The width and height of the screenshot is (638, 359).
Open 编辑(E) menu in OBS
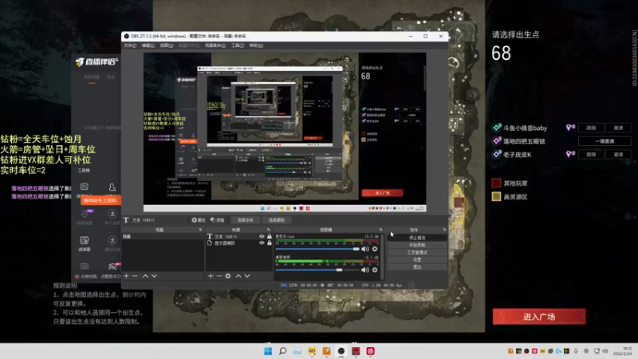coord(148,45)
